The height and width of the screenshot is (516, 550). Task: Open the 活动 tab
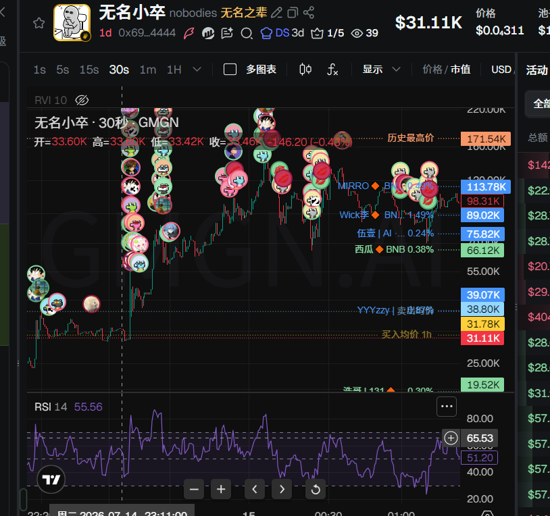click(x=536, y=70)
